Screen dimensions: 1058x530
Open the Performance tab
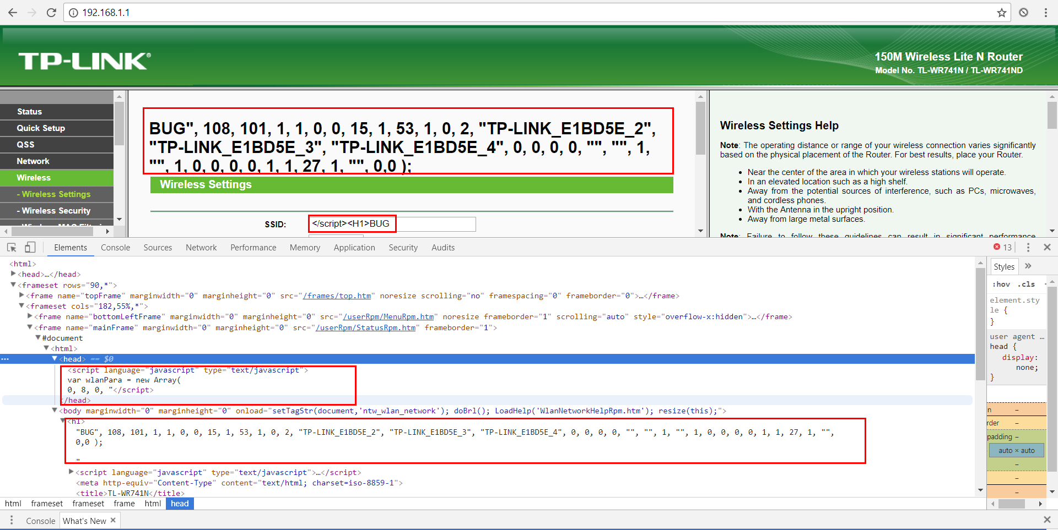click(253, 248)
